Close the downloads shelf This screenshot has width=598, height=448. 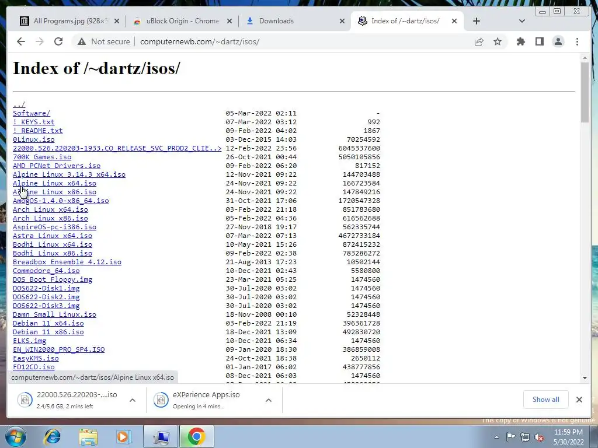tap(579, 400)
